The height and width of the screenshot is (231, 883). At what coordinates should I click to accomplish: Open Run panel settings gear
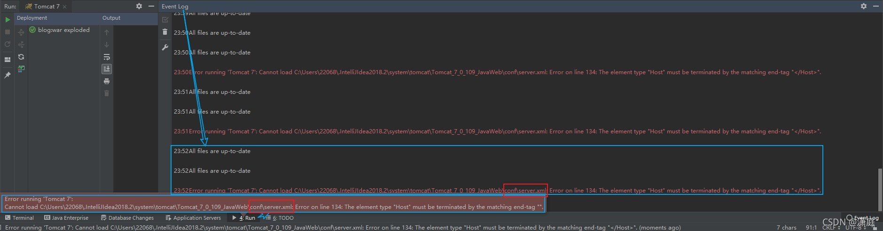point(139,6)
